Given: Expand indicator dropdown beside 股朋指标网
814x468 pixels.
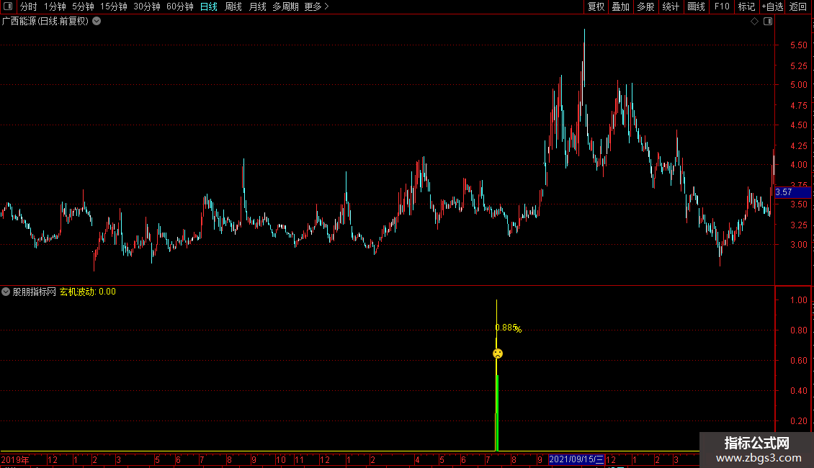Looking at the screenshot, I should click(6, 292).
